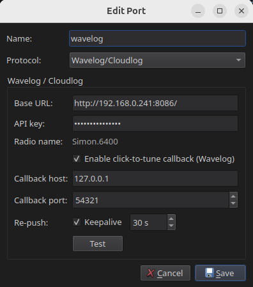
Task: Click the Name input field containing wavelog
Action: 157,38
